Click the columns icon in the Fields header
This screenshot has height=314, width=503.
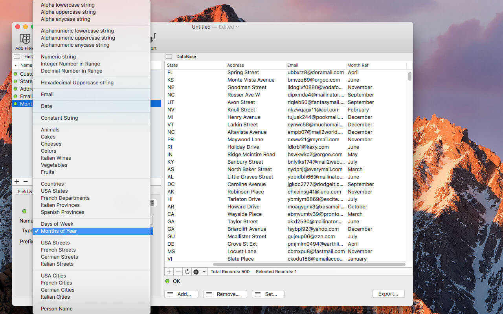pos(17,57)
